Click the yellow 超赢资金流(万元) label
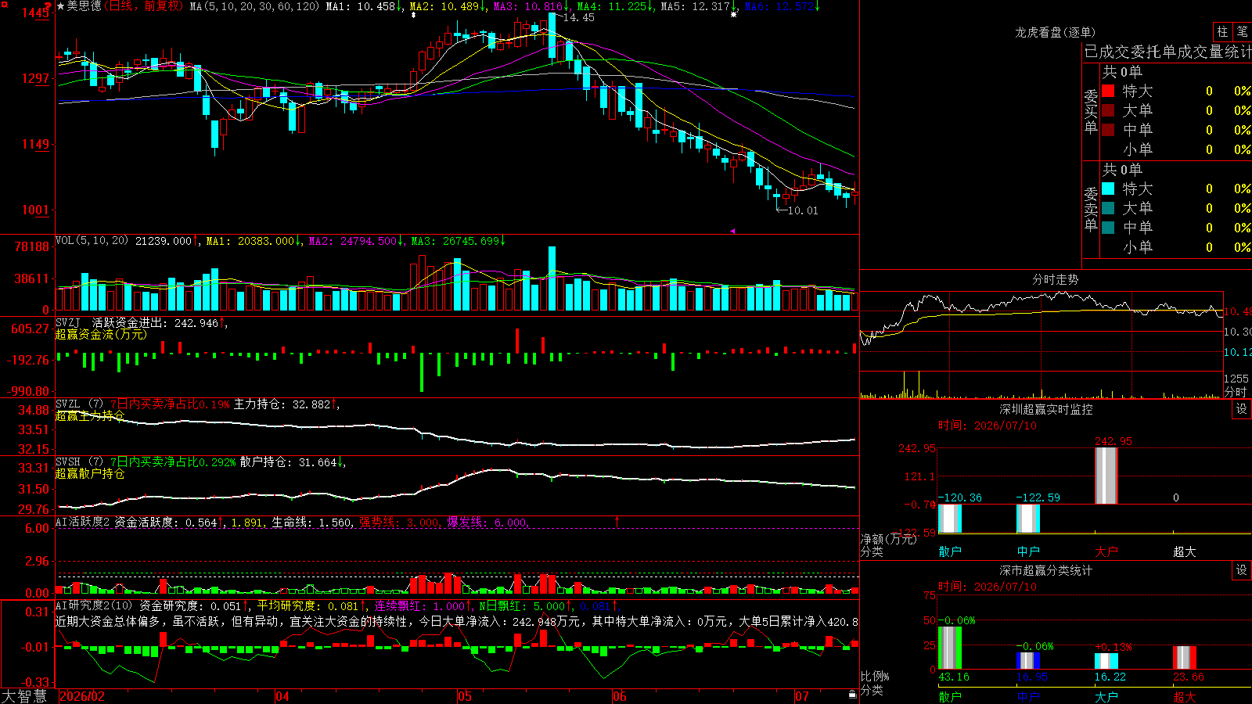 coord(101,334)
